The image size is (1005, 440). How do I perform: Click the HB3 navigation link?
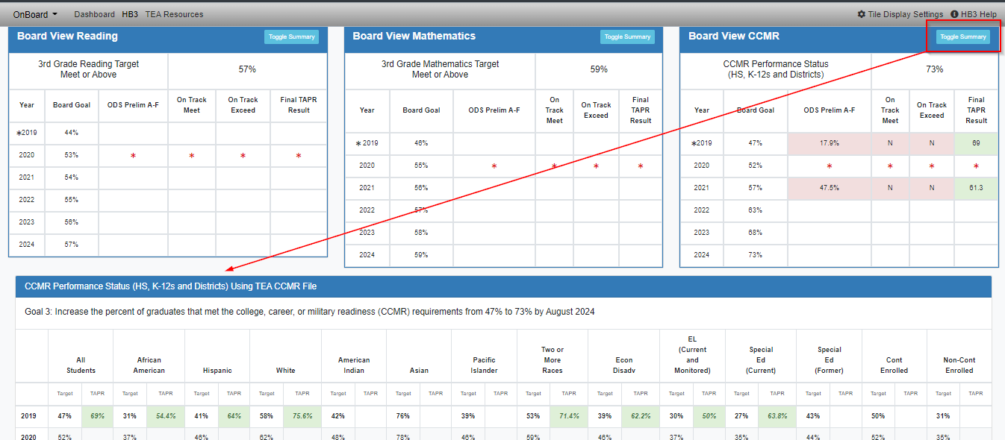pos(130,13)
